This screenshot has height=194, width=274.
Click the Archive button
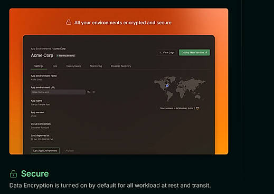70,151
